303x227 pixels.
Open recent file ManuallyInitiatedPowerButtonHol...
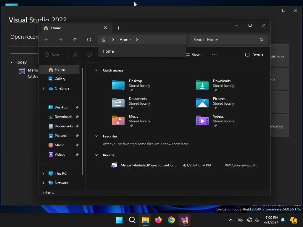point(148,165)
